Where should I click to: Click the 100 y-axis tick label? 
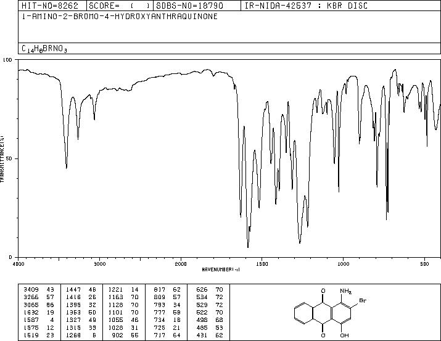(x=7, y=60)
